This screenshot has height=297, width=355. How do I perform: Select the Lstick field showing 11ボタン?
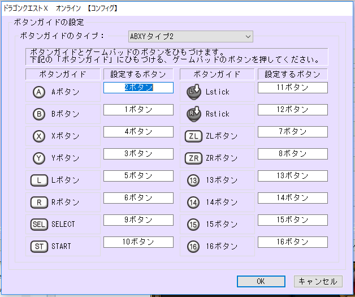[293, 88]
